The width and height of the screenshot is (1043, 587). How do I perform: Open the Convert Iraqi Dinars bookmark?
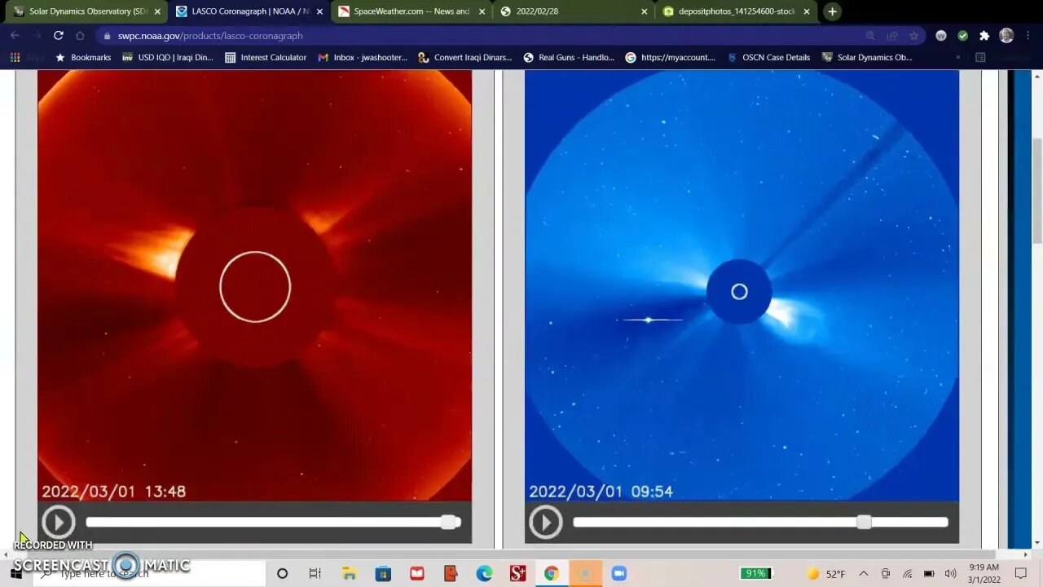pyautogui.click(x=465, y=58)
